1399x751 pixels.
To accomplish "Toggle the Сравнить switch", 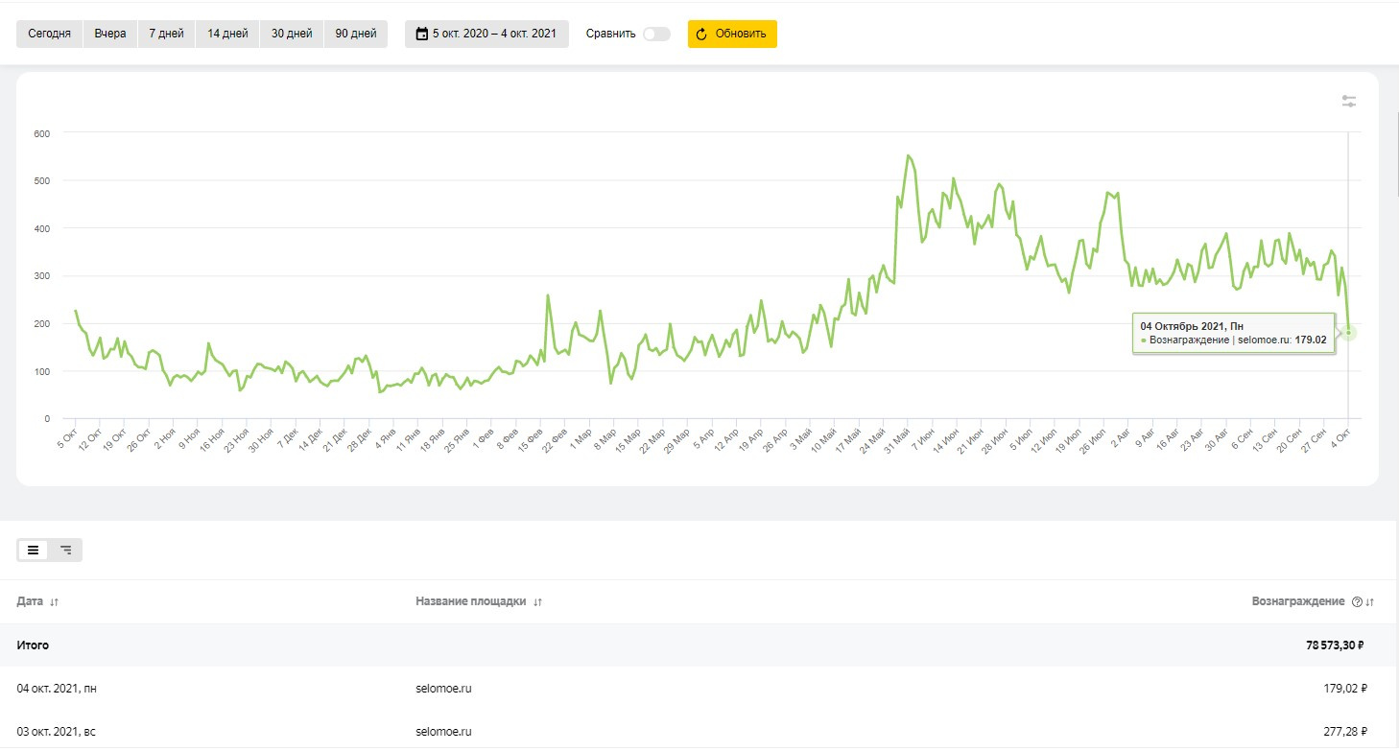I will tap(656, 34).
